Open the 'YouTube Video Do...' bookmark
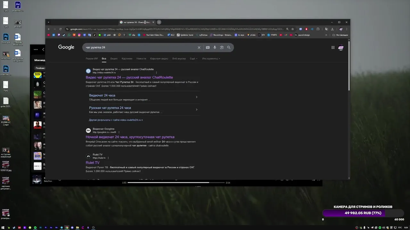The width and height of the screenshot is (410, 230). pyautogui.click(x=153, y=35)
